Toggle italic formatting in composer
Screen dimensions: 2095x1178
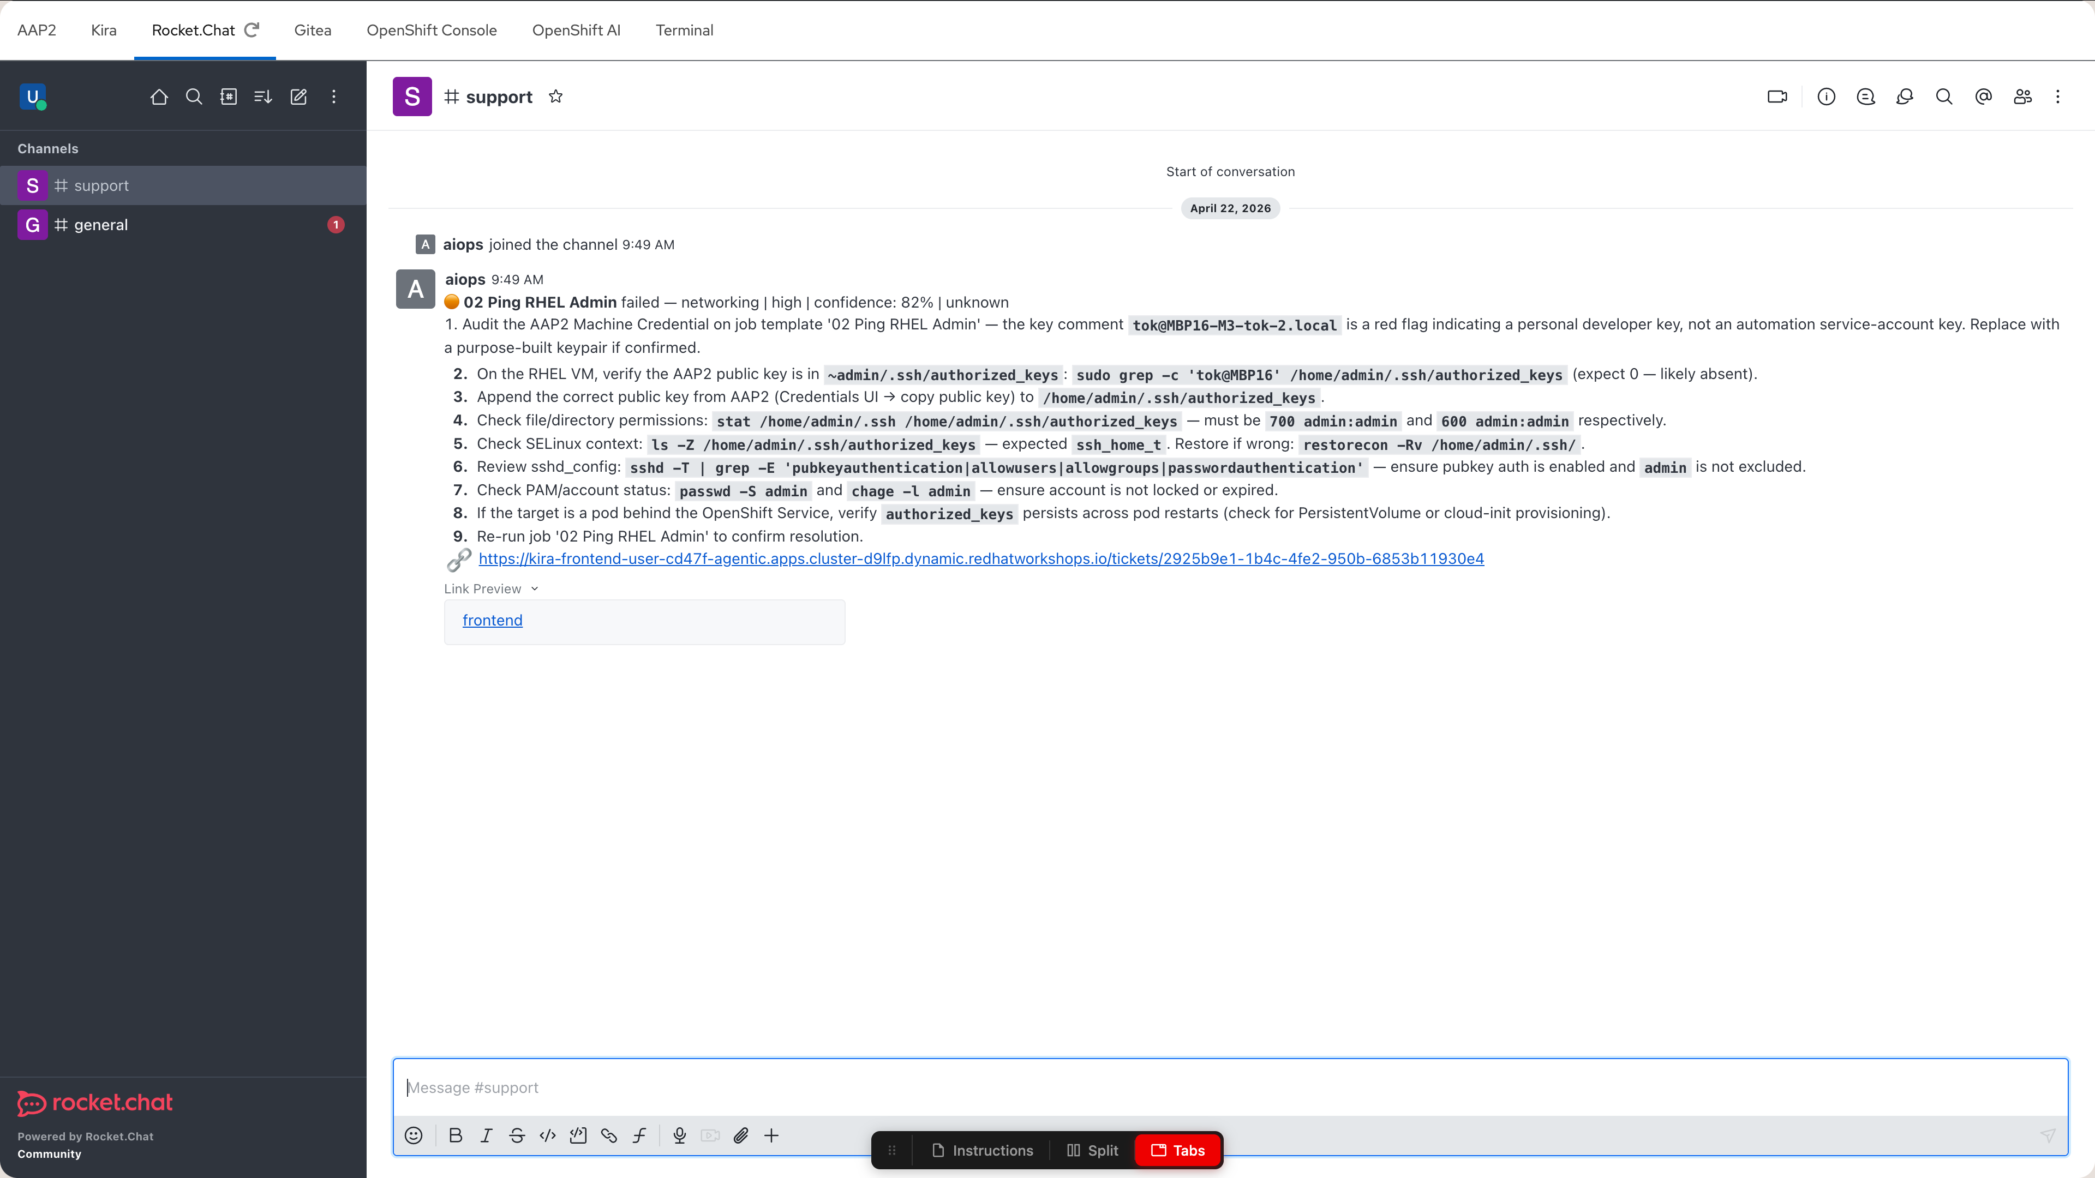click(x=486, y=1135)
